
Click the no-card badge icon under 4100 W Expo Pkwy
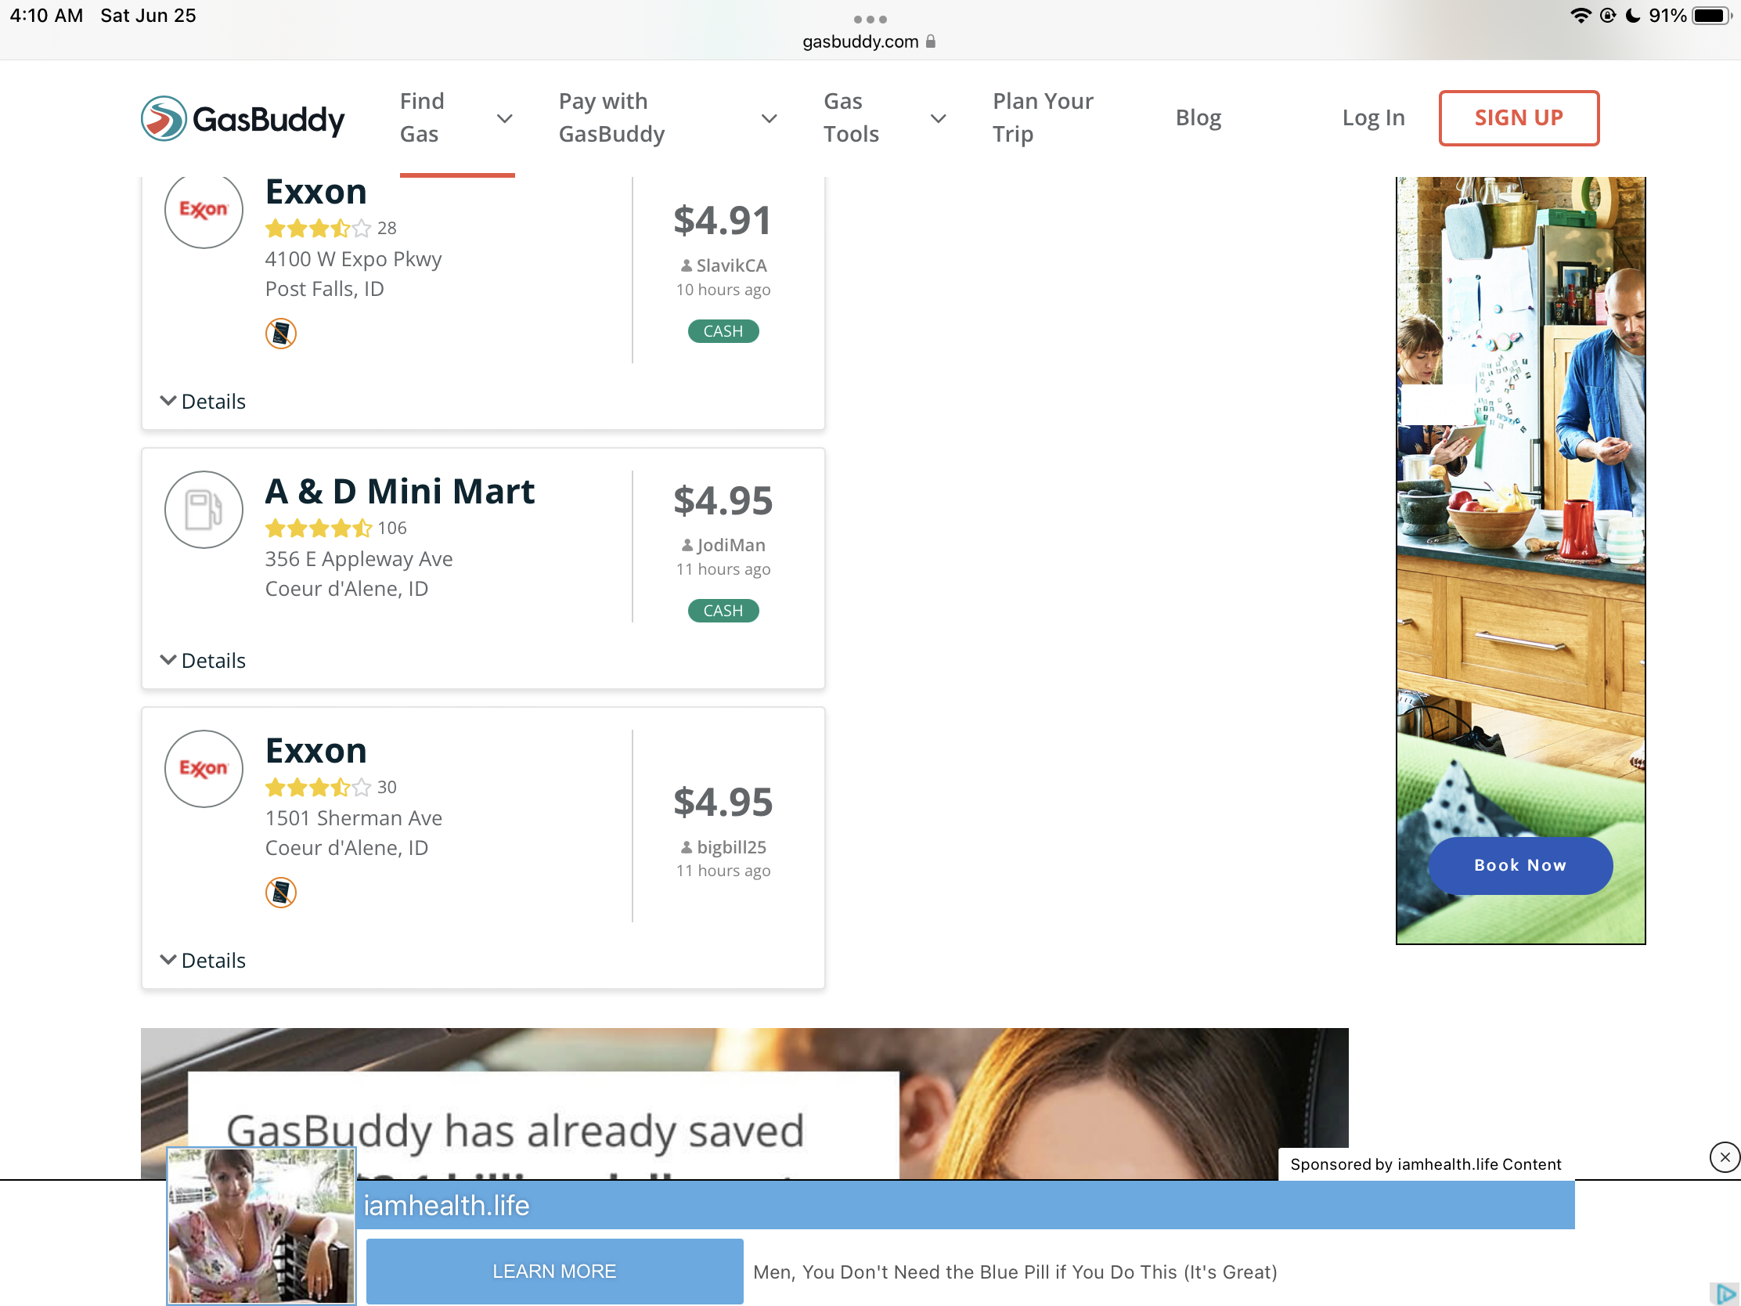coord(281,333)
